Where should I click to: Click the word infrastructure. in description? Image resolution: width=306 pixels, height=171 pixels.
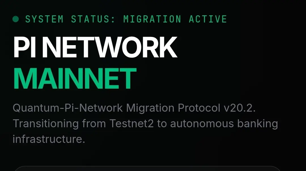click(49, 139)
